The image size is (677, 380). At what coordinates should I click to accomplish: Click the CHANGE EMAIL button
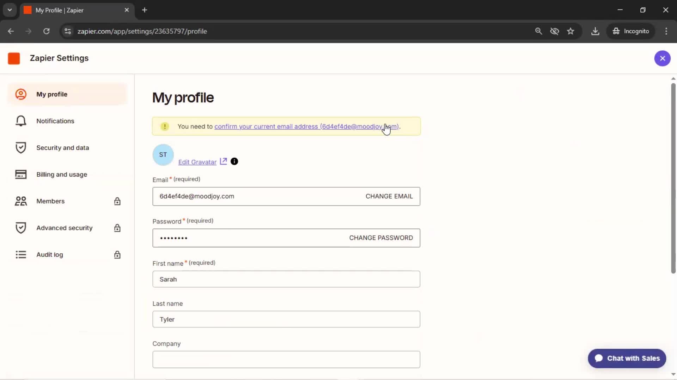389,196
